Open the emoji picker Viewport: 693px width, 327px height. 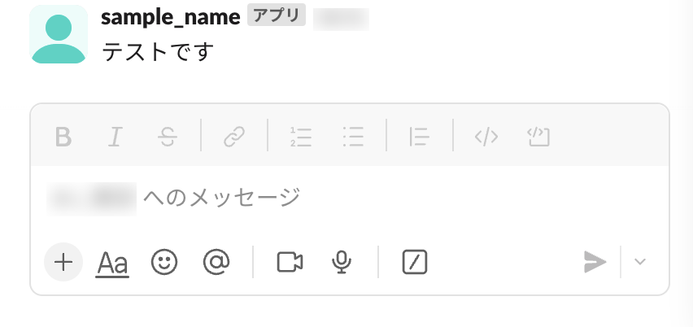pos(164,262)
